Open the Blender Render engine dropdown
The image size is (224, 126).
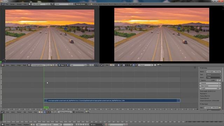(x=82, y=4)
